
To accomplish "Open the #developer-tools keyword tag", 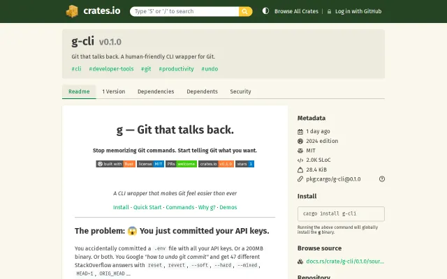I will (111, 69).
